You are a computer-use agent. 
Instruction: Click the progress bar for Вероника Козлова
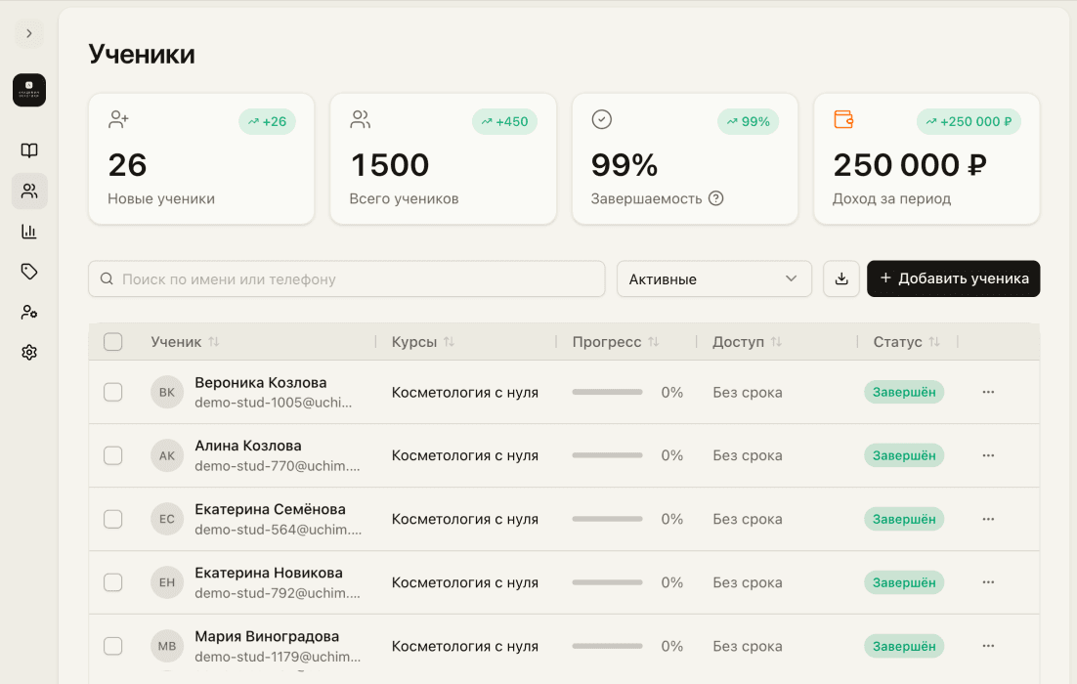[607, 392]
